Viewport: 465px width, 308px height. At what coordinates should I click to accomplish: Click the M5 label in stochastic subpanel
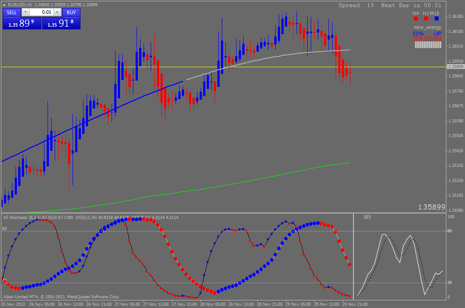[368, 217]
